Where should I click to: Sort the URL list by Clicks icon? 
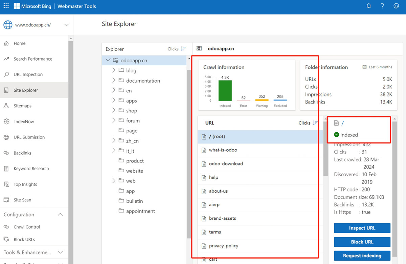315,123
